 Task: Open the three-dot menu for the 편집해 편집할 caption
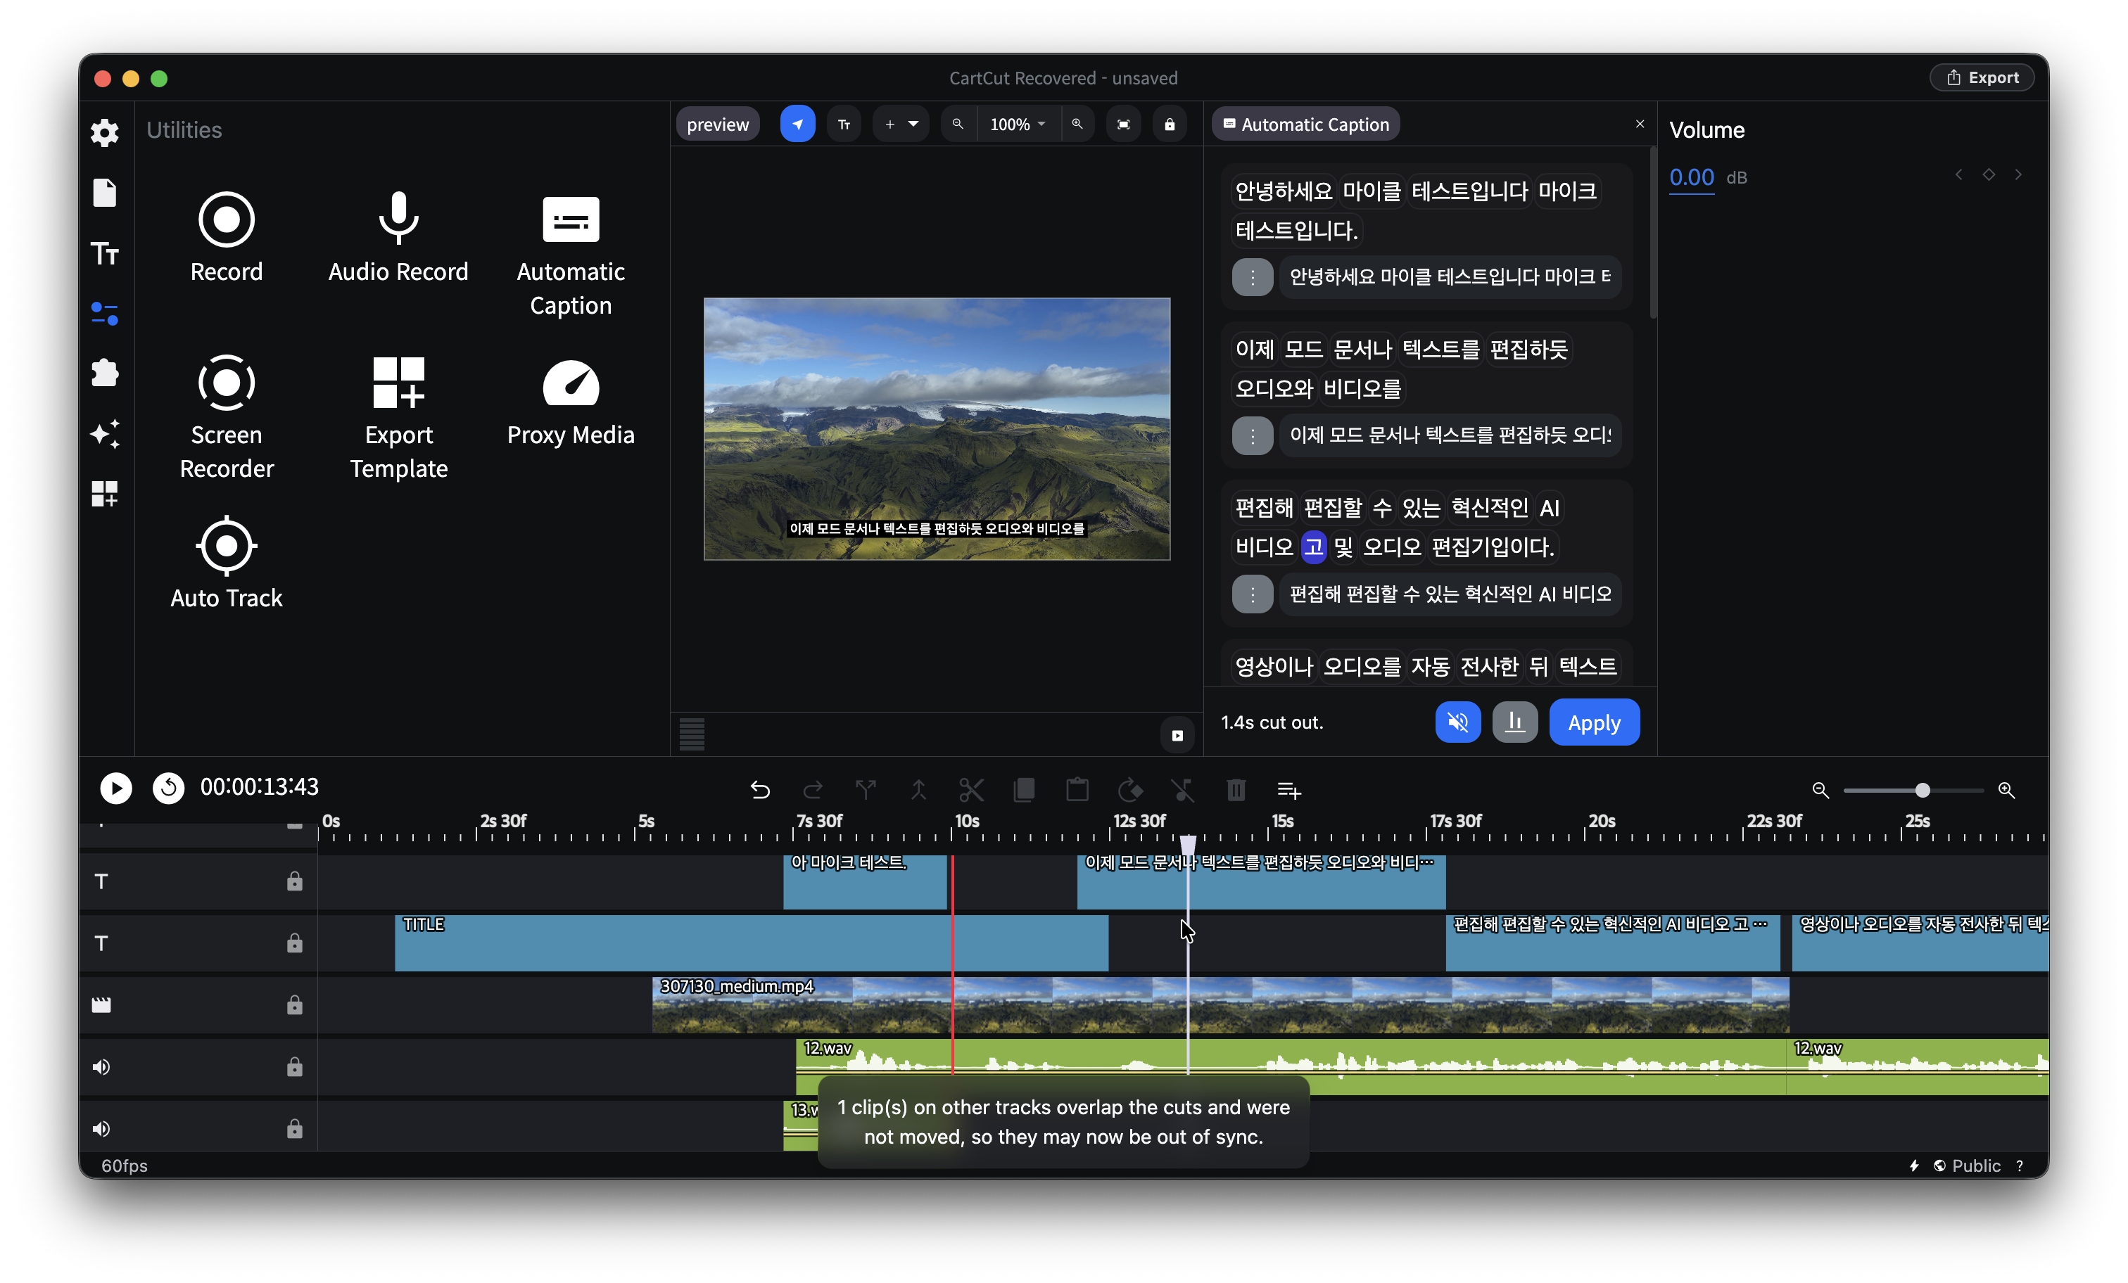1253,595
